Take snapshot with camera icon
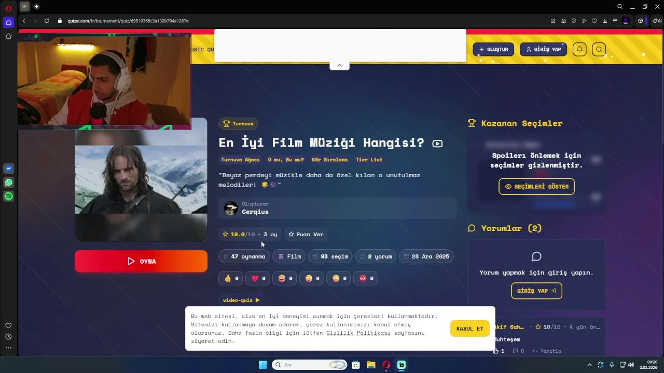 pyautogui.click(x=563, y=21)
